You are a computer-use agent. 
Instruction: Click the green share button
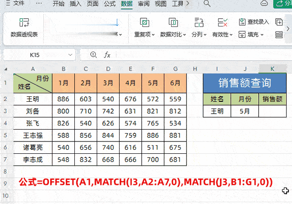coord(282,4)
